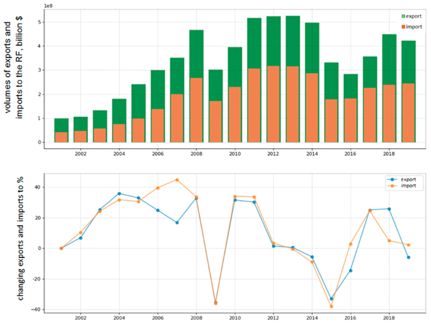Viewport: 431px width, 325px height.
Task: Click the 2010 x-axis label under the bar chart
Action: pos(235,154)
